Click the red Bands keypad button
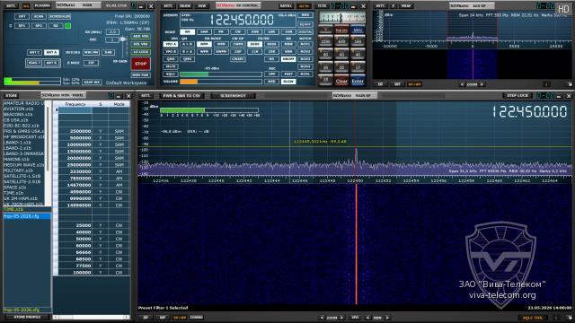Screen dimensions: 575x323 341,30
